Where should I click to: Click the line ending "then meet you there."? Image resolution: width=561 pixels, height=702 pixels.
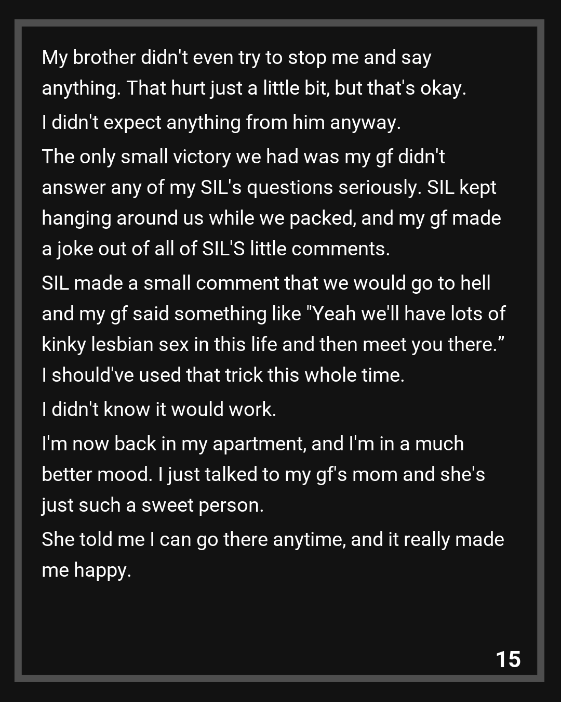click(x=273, y=344)
